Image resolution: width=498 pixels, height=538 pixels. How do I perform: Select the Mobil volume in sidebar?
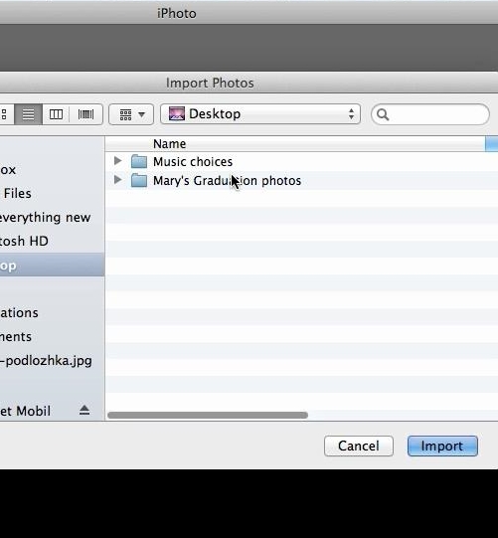pos(26,411)
